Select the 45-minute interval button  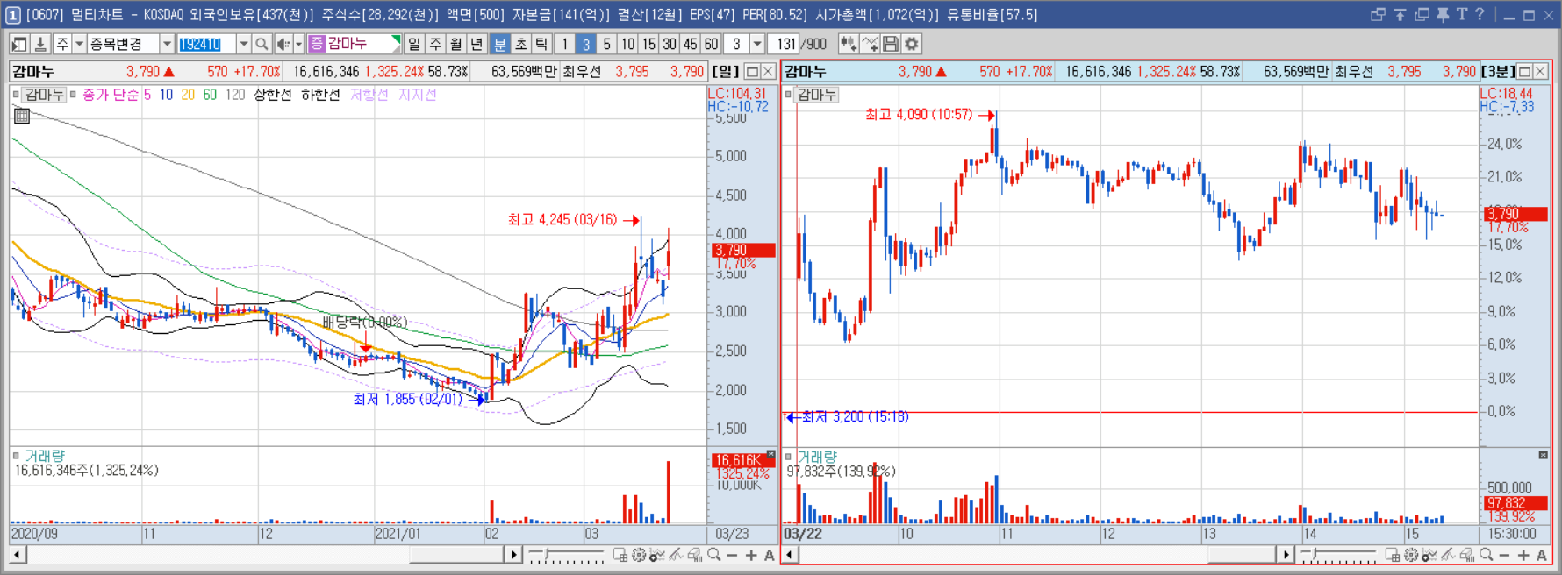coord(690,44)
